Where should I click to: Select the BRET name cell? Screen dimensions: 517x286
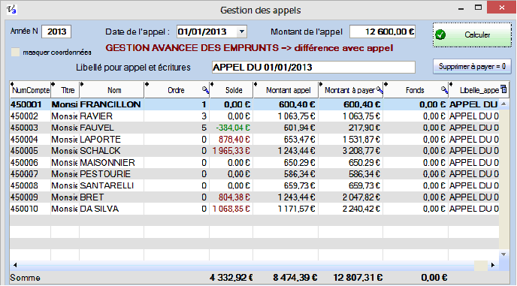[111, 197]
